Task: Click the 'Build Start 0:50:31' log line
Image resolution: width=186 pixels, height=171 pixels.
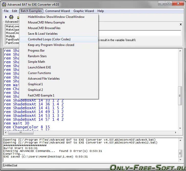Action: (x=20, y=148)
